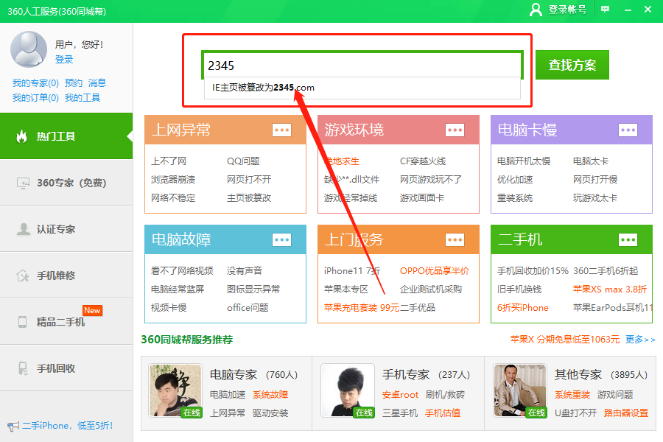Image resolution: width=663 pixels, height=442 pixels.
Task: Open the 精品二手机 sidebar tab
Action: tap(66, 322)
